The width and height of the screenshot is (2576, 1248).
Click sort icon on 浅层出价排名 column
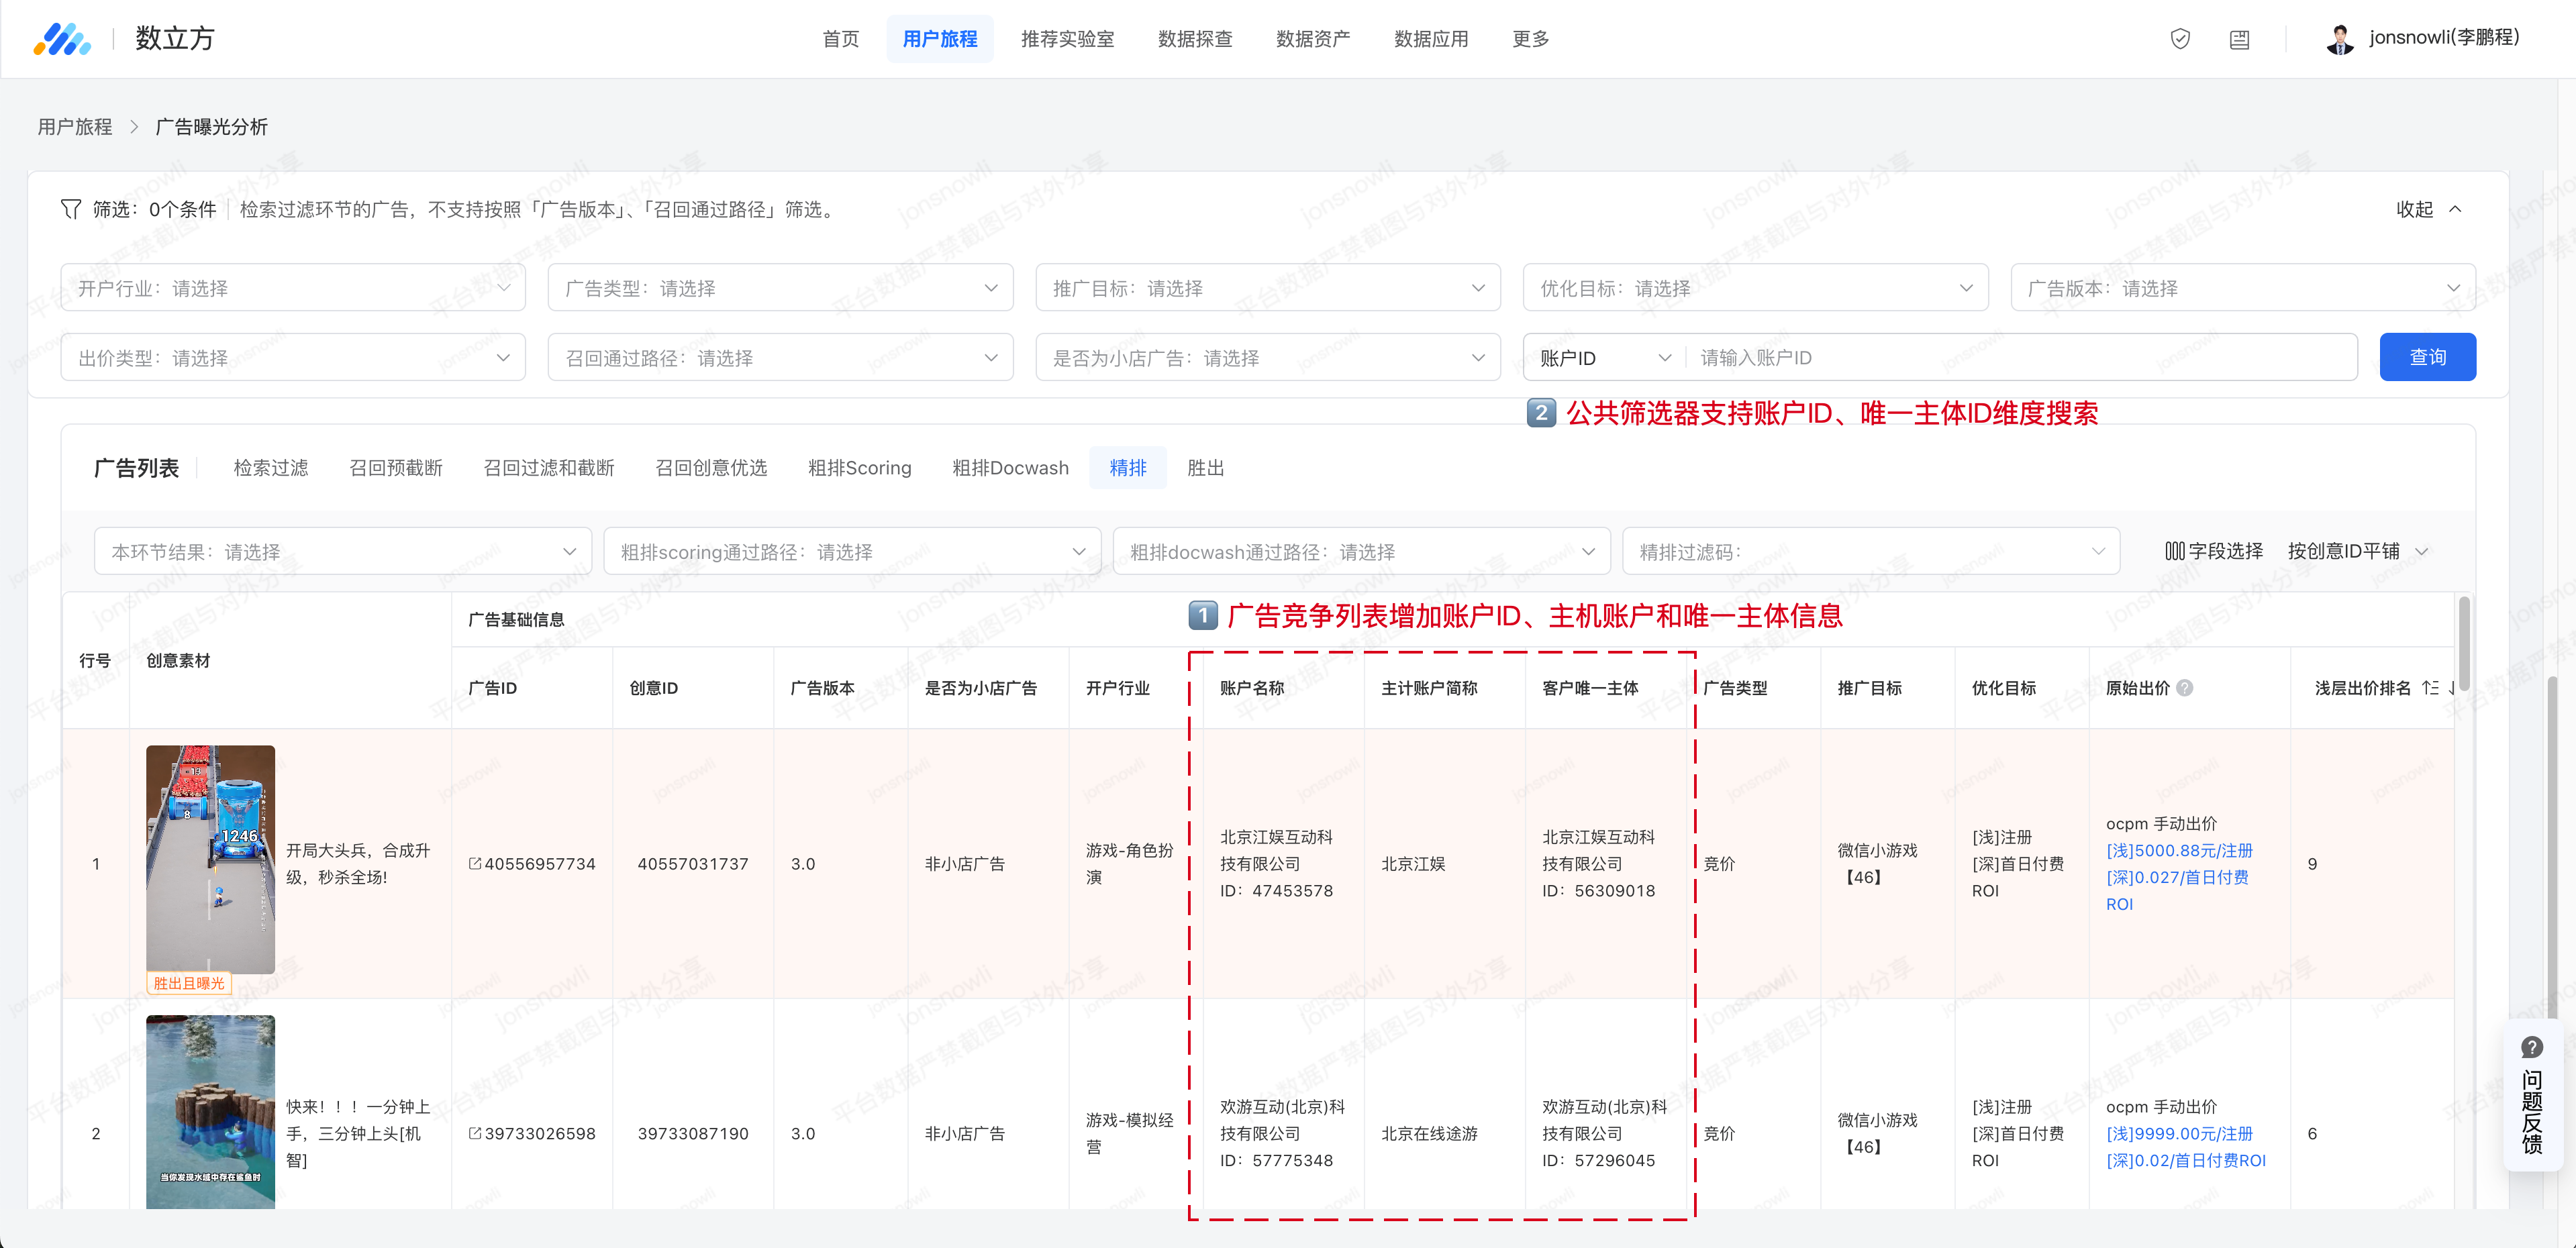pos(2430,688)
